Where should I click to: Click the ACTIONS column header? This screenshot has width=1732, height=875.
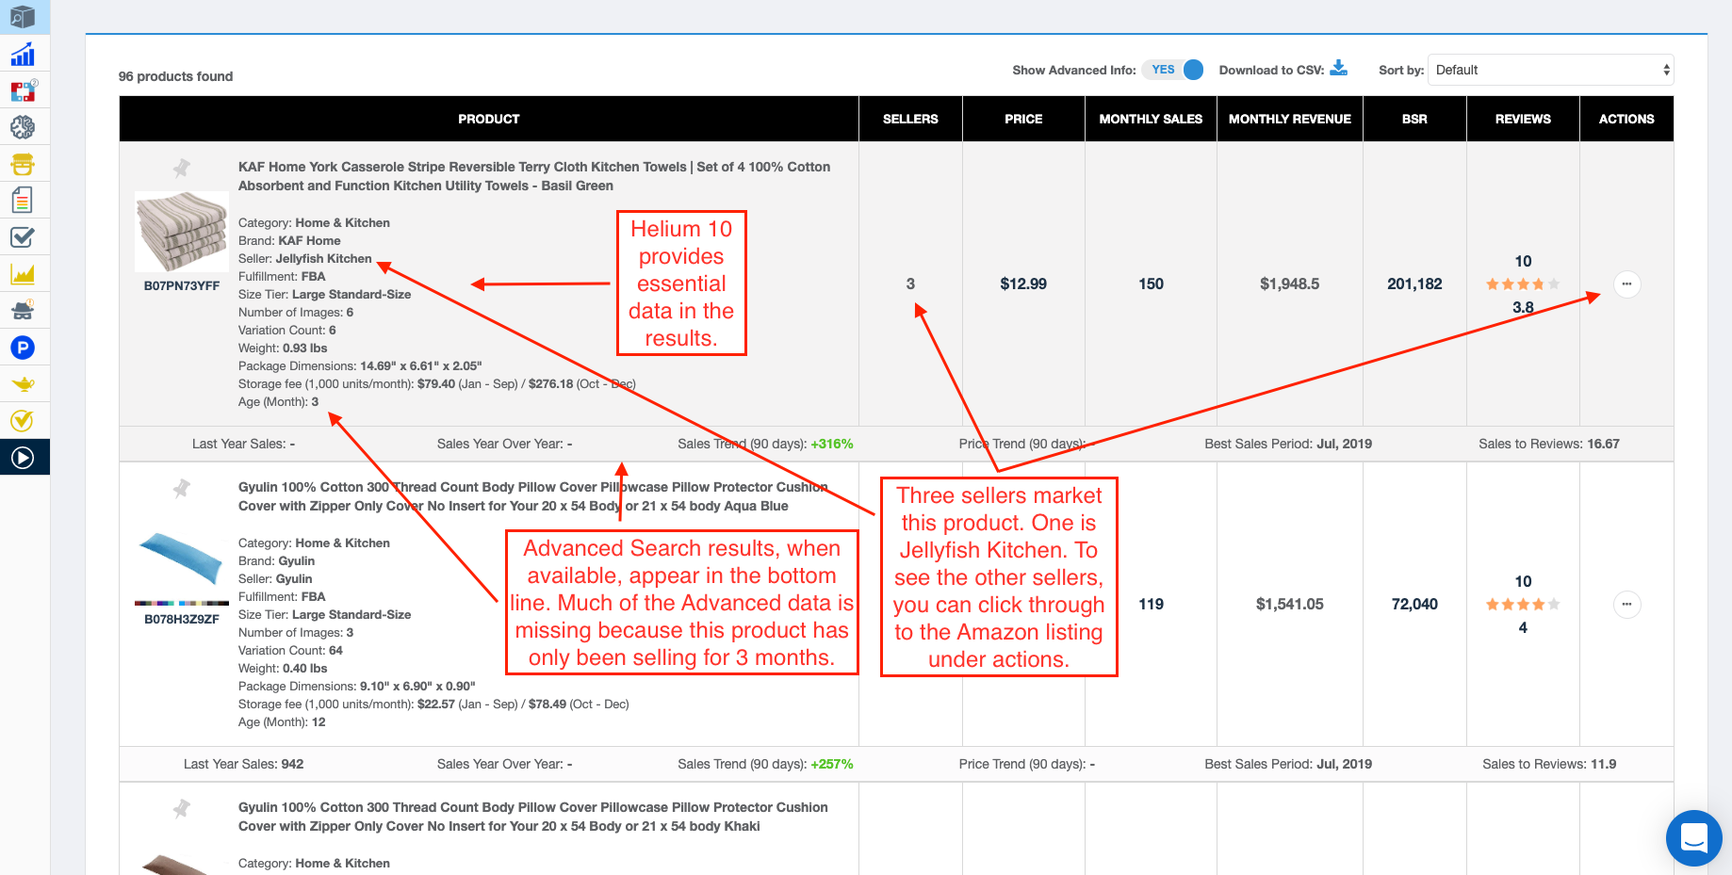tap(1626, 119)
